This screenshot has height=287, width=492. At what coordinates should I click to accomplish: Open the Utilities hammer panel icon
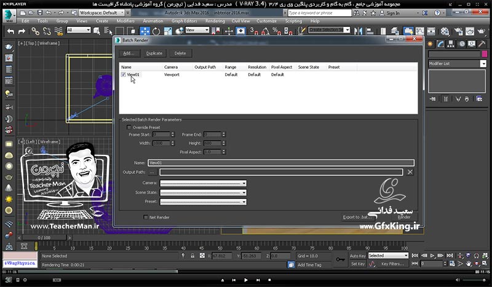[482, 44]
